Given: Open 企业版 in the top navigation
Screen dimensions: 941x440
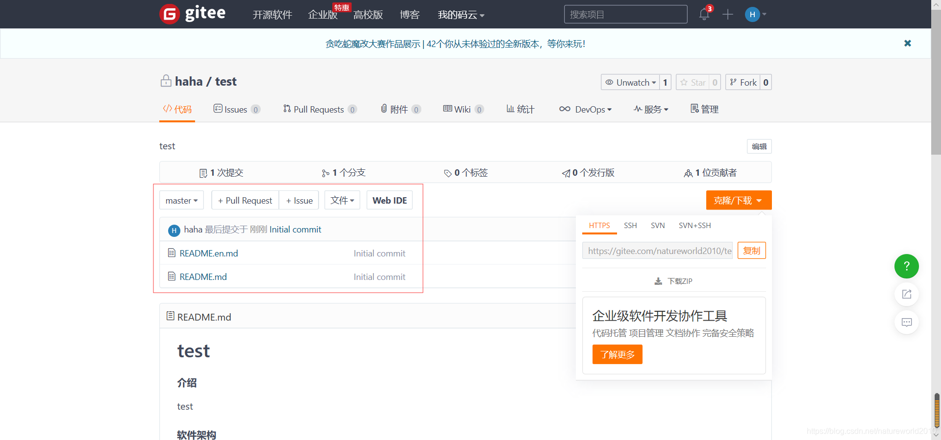Looking at the screenshot, I should 323,15.
